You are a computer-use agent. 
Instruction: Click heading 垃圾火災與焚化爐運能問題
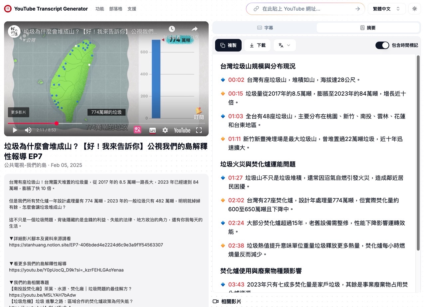point(258,164)
